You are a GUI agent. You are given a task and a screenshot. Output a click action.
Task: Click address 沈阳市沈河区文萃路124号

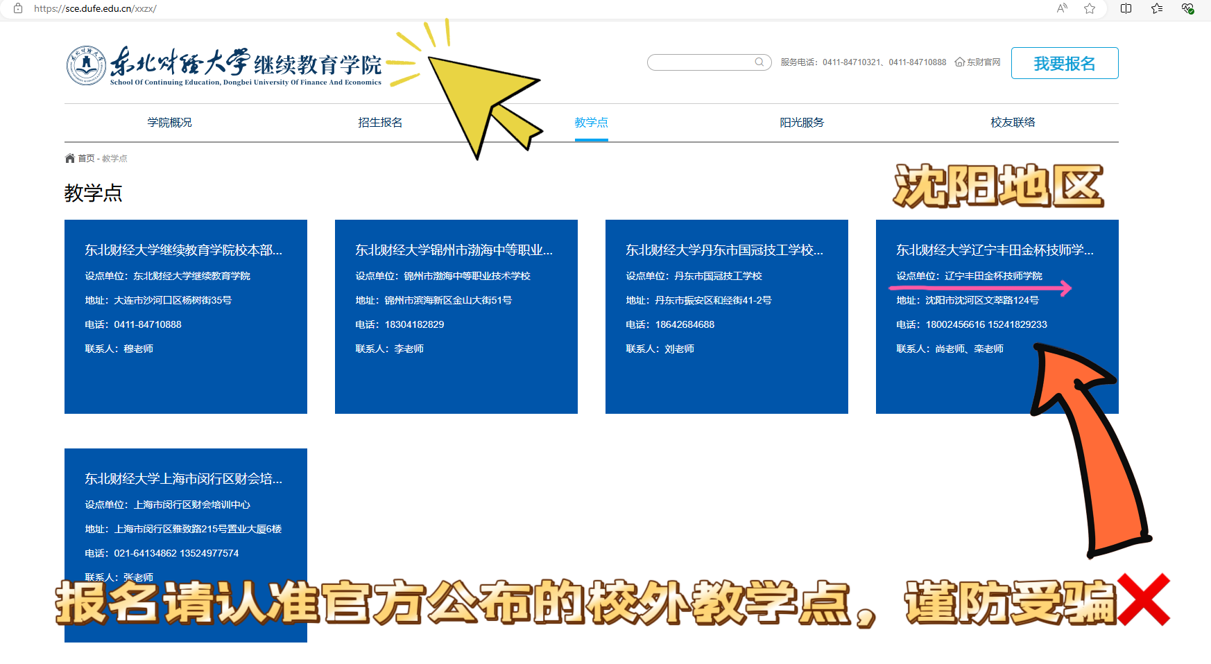pyautogui.click(x=968, y=300)
